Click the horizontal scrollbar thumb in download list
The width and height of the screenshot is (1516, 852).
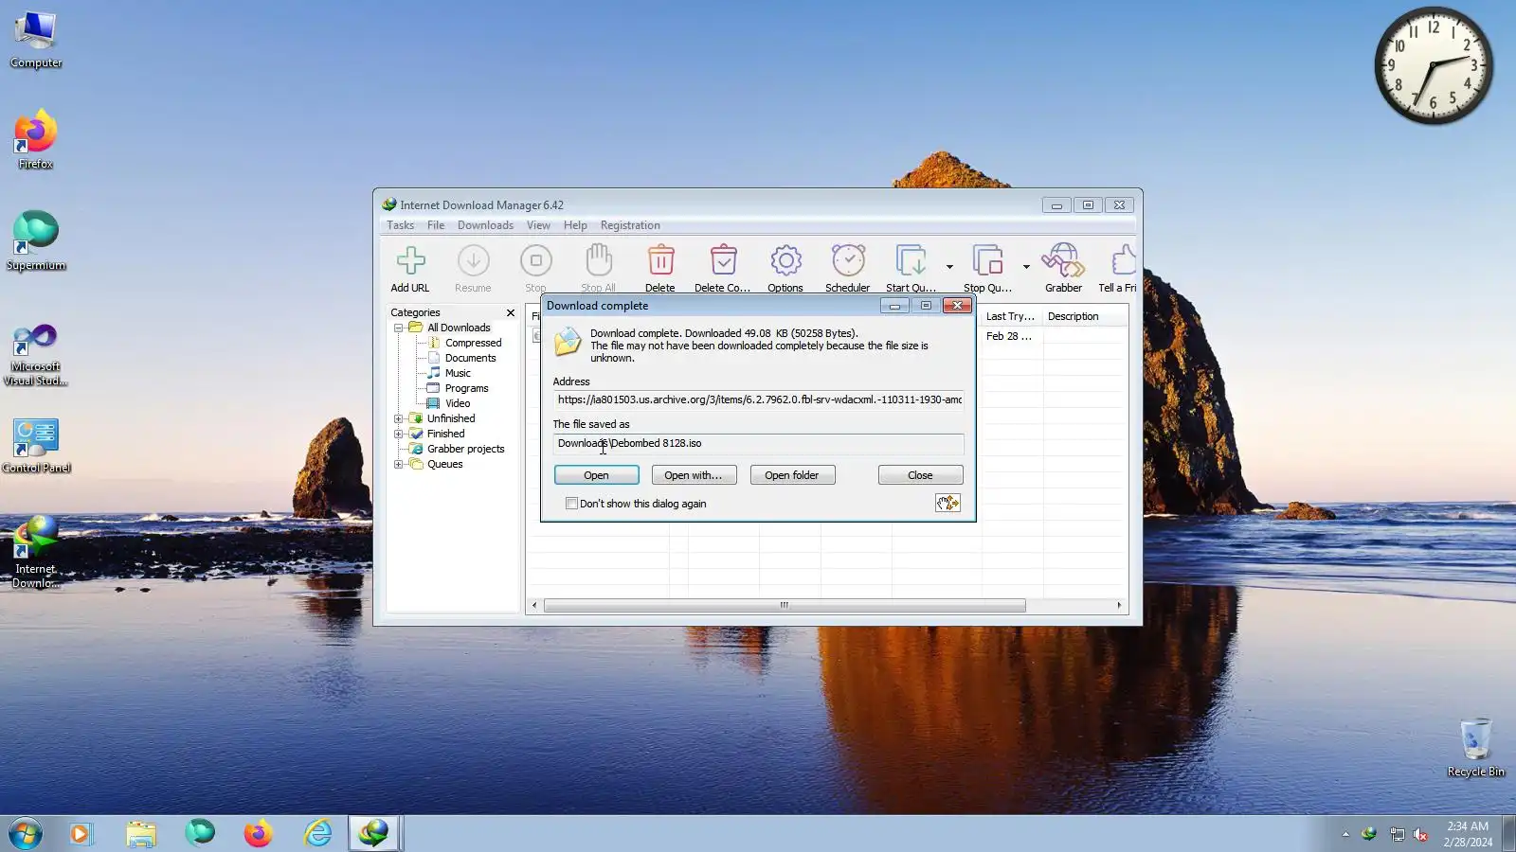coord(785,605)
